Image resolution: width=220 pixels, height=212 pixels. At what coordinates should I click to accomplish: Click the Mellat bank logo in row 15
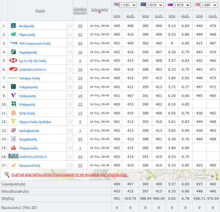pyautogui.click(x=13, y=148)
